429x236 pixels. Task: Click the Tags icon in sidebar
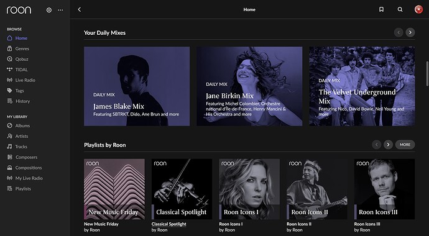(9, 91)
